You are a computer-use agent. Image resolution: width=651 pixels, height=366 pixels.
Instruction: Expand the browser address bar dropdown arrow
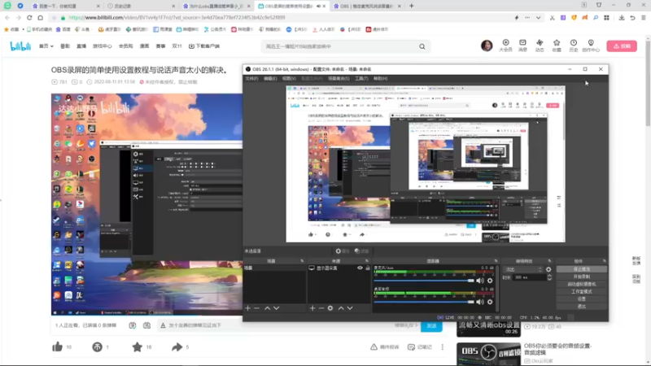click(x=538, y=18)
